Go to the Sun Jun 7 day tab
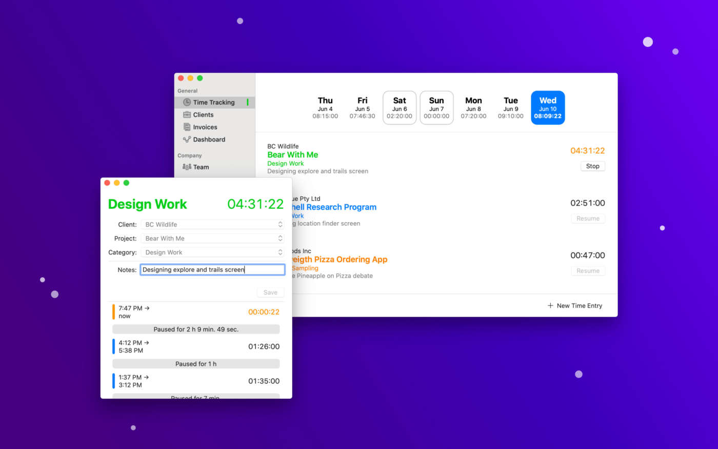 coord(436,108)
